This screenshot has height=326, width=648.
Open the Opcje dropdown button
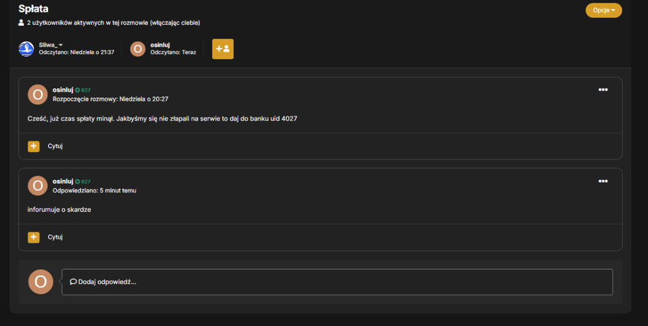[x=603, y=10]
